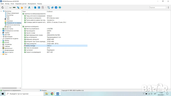
Task: Click the muted volume tray icon
Action: (x=151, y=94)
